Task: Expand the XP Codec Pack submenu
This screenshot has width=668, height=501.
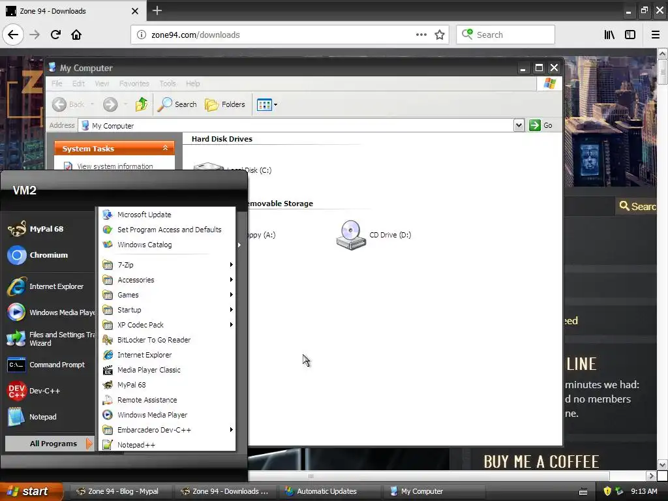Action: pyautogui.click(x=167, y=325)
